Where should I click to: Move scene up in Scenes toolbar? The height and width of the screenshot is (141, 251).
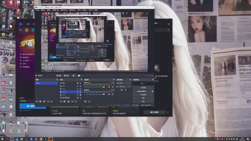(48, 102)
